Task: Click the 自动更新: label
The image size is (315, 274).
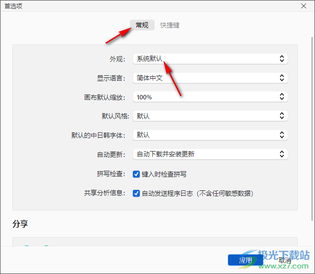Action: 111,154
